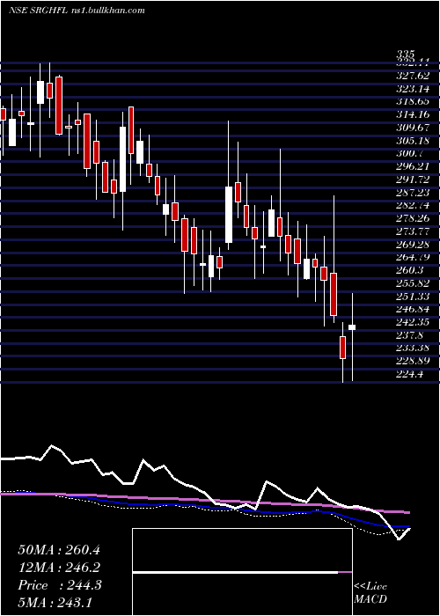
Task: Click the 237.8 price axis label
Action: 410,335
